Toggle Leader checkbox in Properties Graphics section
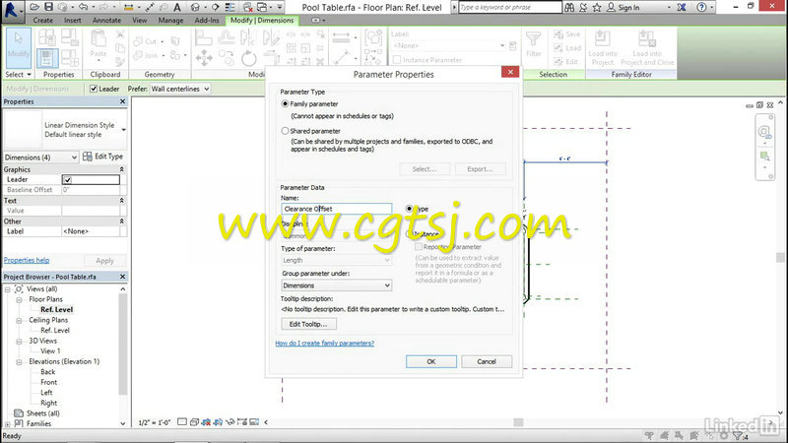 click(x=67, y=180)
